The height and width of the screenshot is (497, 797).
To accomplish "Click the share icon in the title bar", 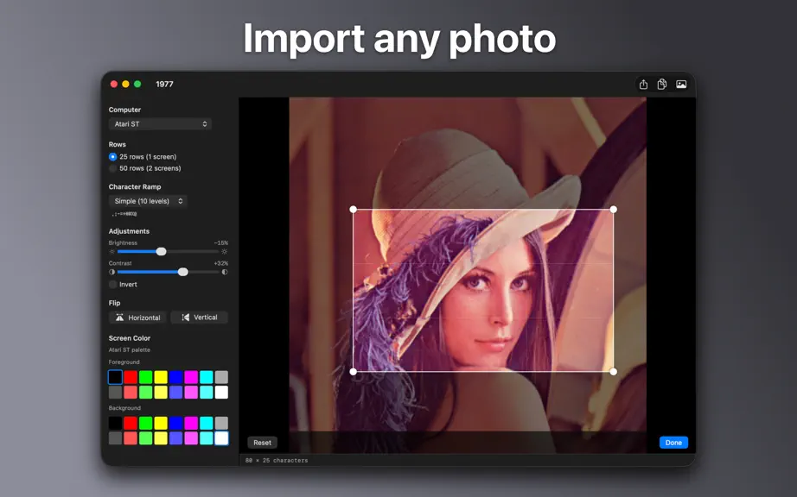I will [x=643, y=85].
